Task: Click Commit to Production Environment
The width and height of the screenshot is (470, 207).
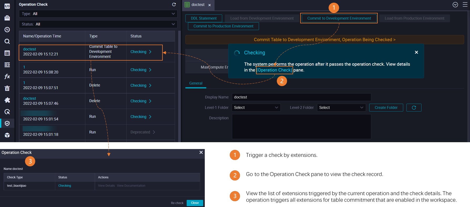Action: click(223, 26)
